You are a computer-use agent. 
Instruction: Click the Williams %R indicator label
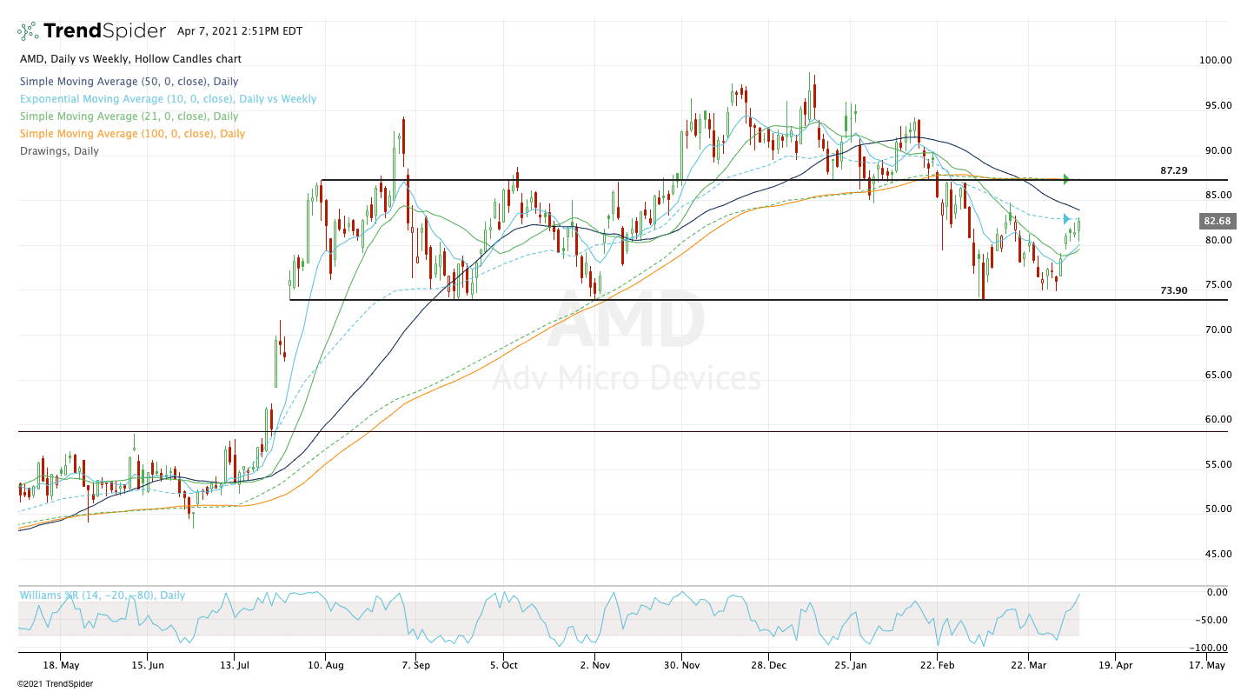coord(103,596)
